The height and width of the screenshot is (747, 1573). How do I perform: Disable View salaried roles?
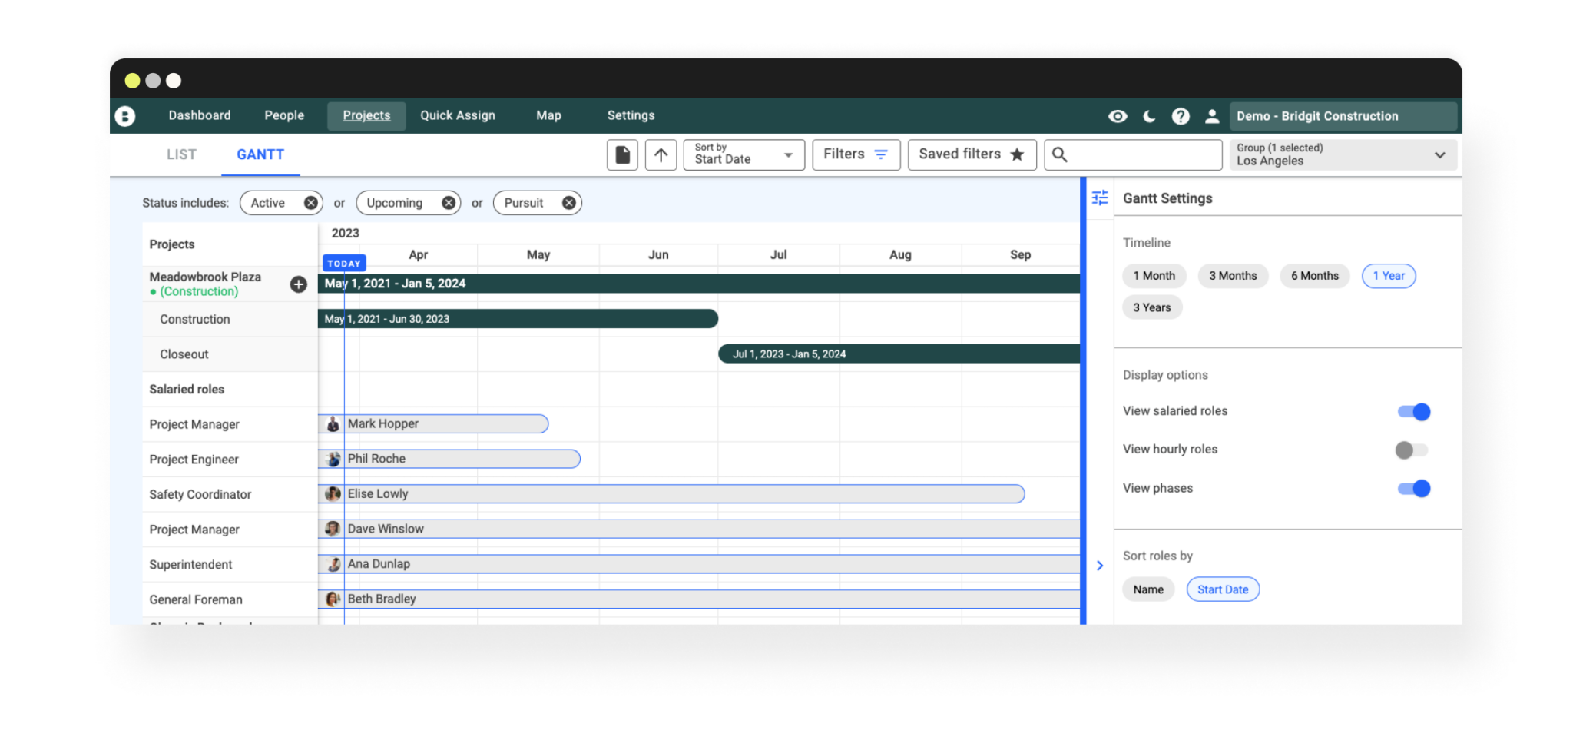coord(1416,412)
